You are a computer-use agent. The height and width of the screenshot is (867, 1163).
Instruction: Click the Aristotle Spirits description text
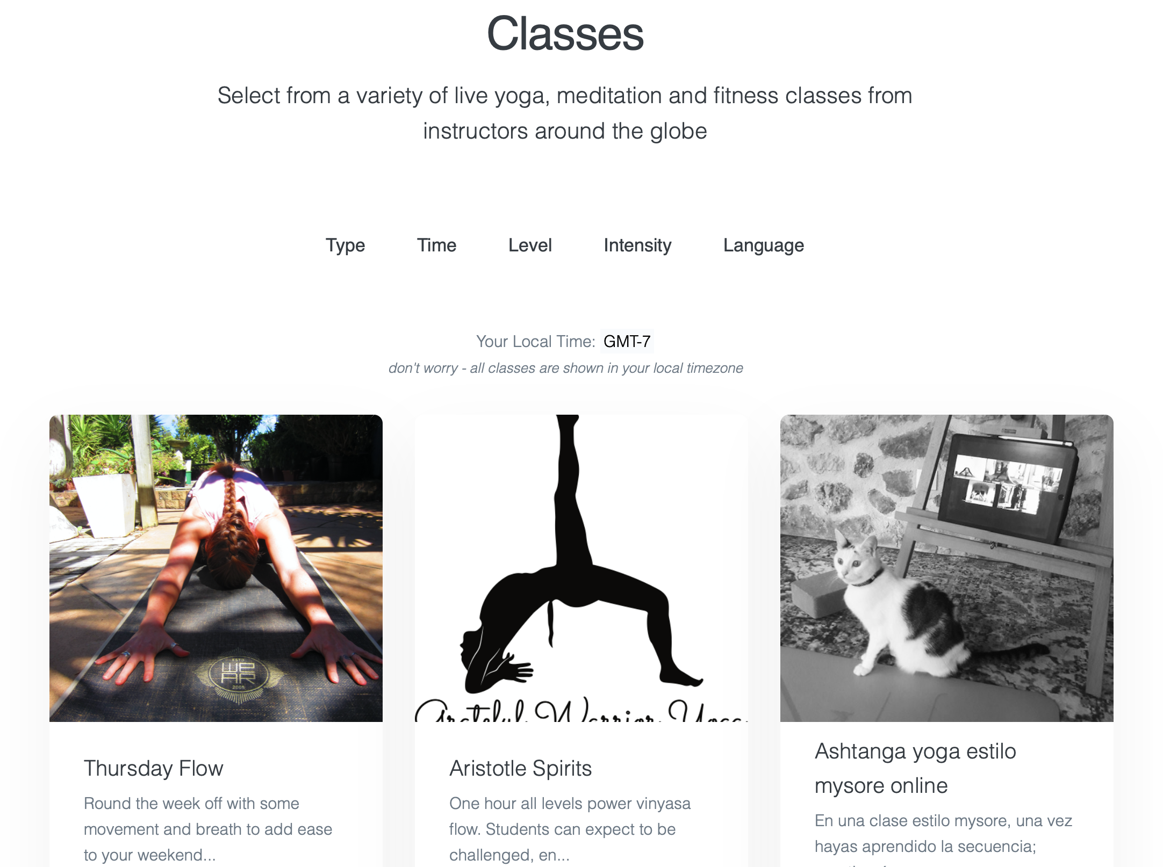[570, 829]
